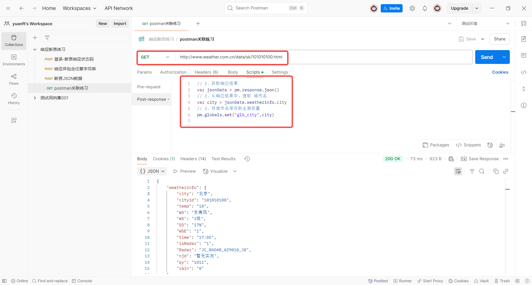Open Postbot in the status bar
The image size is (532, 285).
point(378,281)
